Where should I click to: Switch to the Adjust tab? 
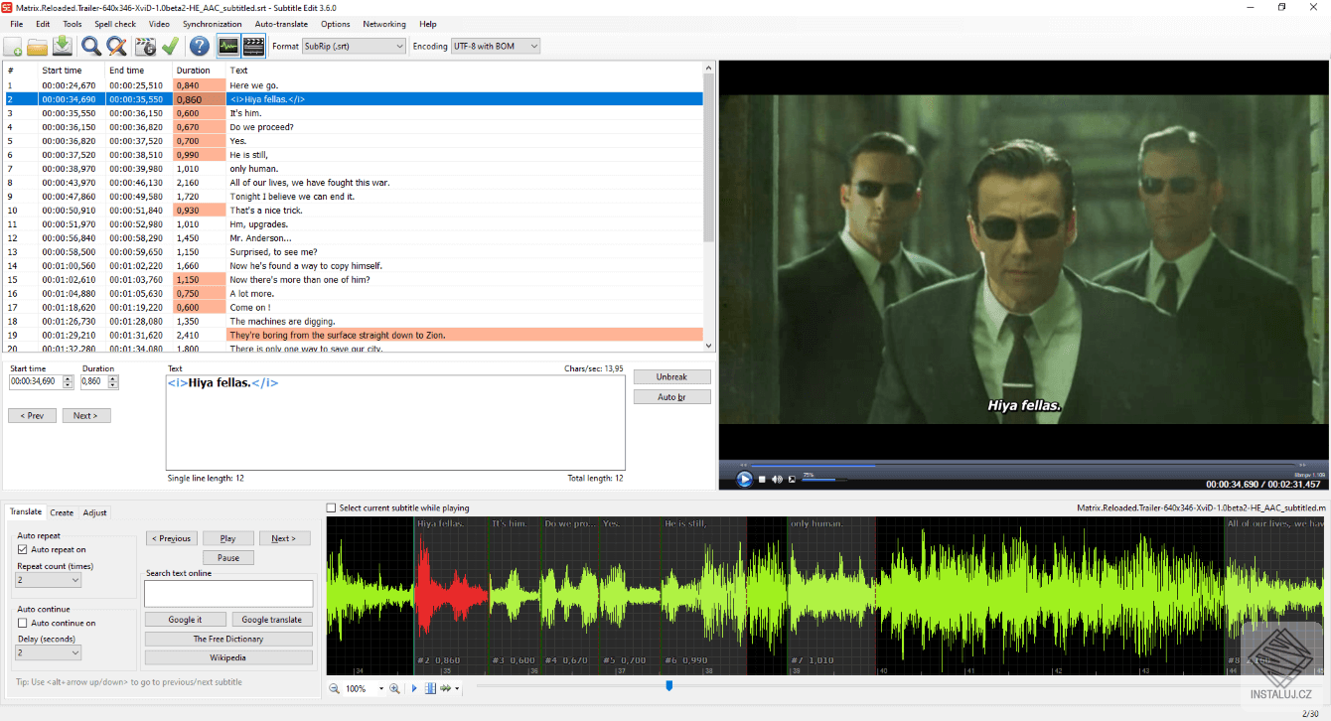click(x=95, y=512)
